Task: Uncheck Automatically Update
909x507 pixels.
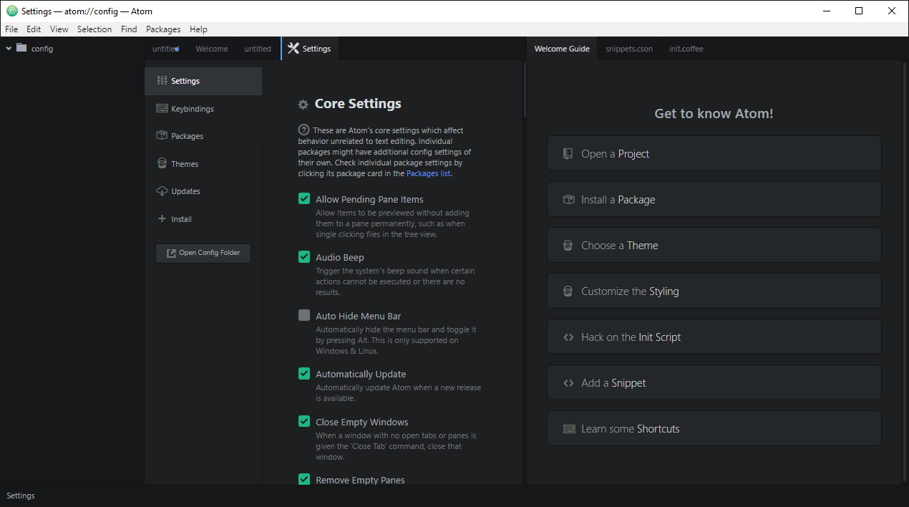Action: [x=303, y=373]
